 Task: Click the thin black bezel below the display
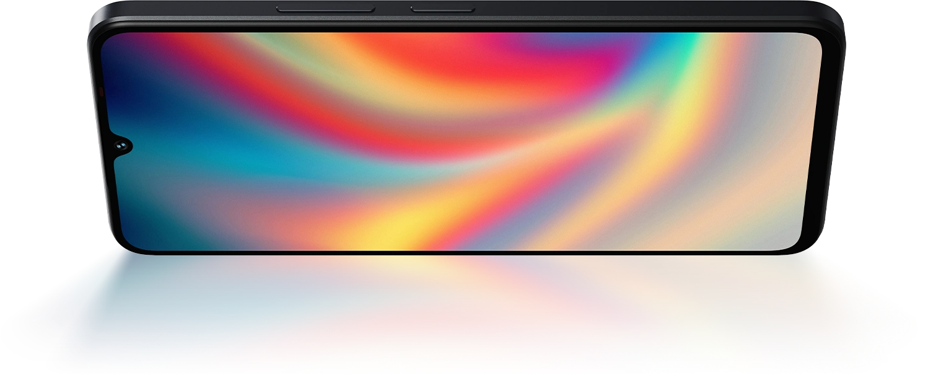tap(465, 252)
